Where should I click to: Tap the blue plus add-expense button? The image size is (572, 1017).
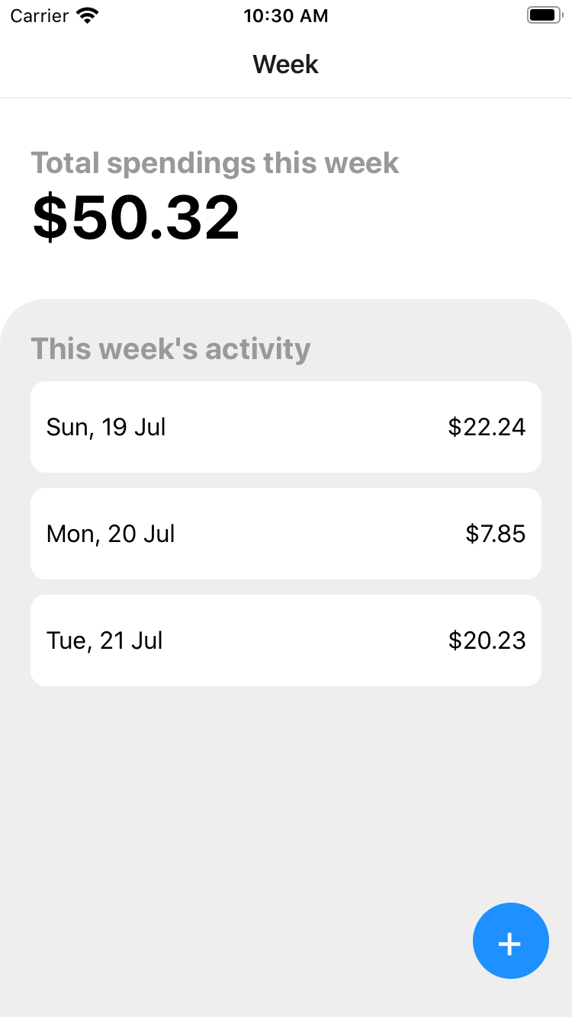(x=511, y=941)
